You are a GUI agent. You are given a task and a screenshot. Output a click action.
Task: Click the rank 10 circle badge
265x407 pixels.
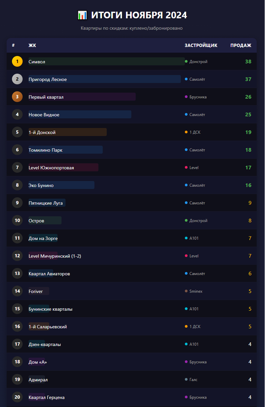(17, 221)
